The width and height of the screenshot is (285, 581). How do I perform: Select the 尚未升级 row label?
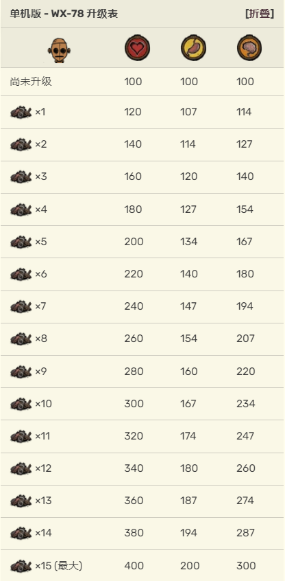31,82
